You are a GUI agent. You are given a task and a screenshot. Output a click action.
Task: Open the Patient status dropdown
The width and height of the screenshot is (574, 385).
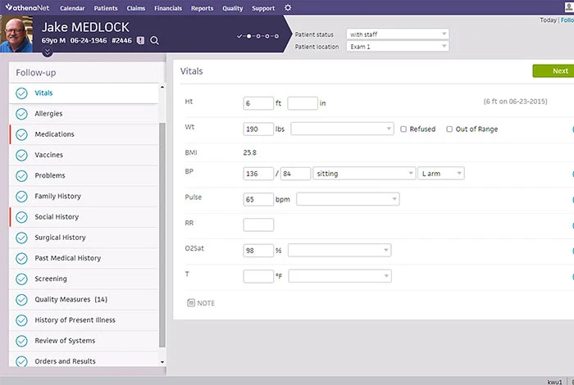pos(397,34)
